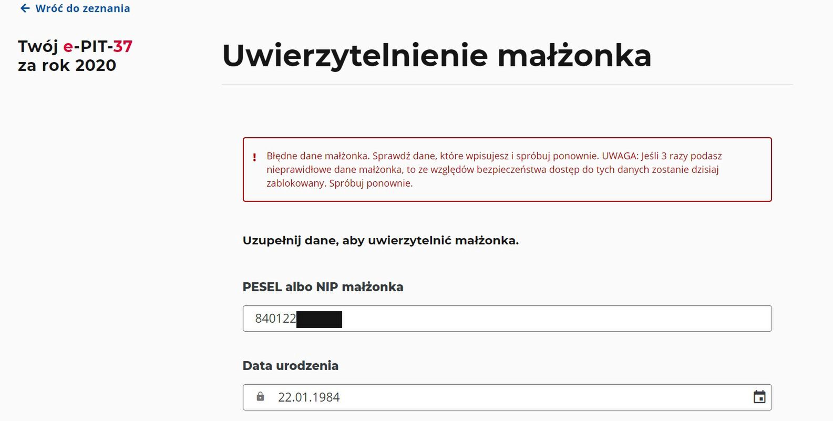Click the padlock icon in the Data urodzenia field
Viewport: 833px width, 421px height.
click(261, 397)
